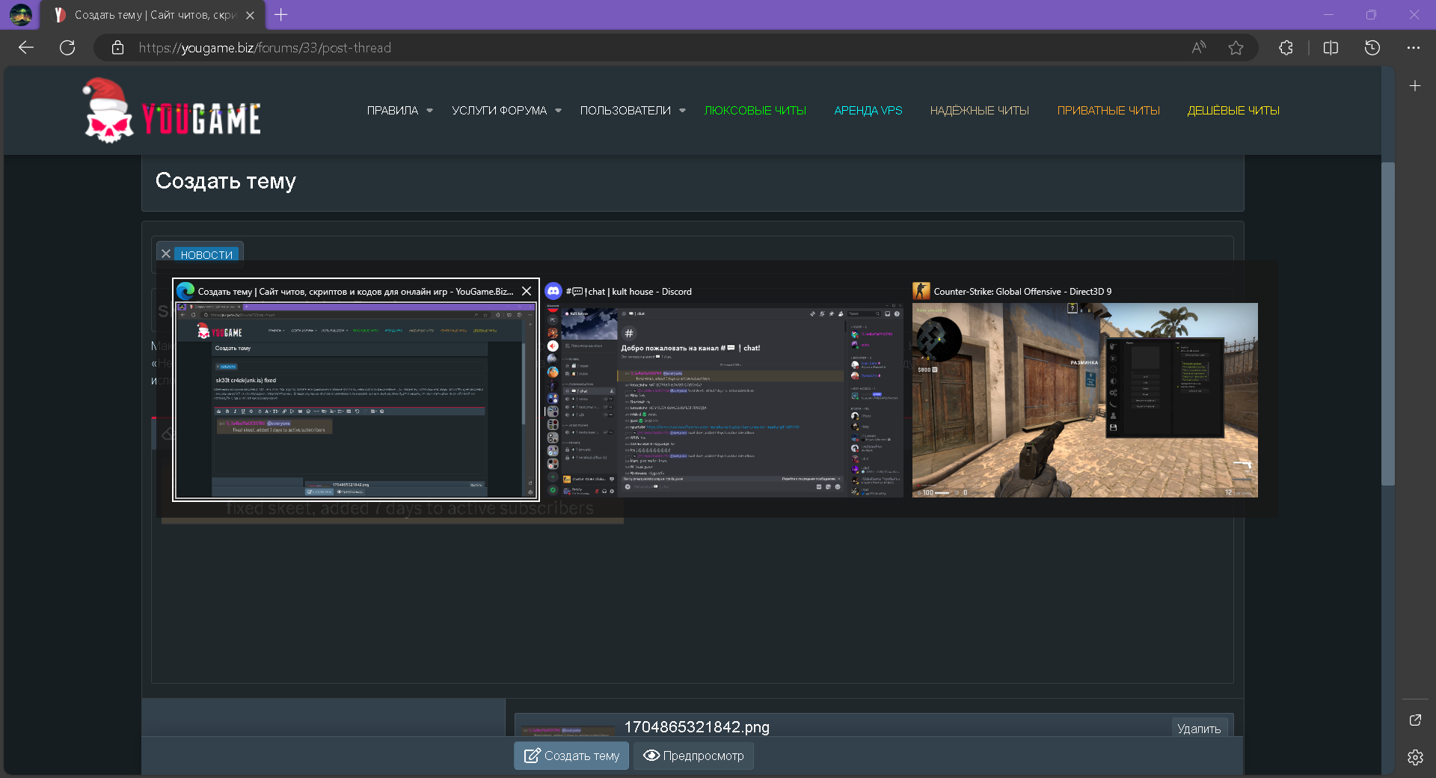
Task: Open the split screen icon
Action: [x=1331, y=48]
